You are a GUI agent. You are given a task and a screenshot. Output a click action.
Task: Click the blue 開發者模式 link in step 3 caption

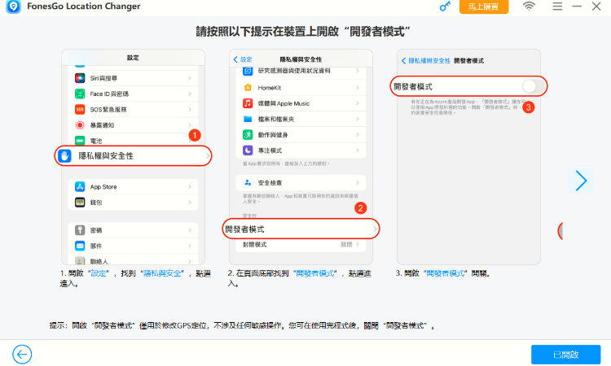(446, 273)
